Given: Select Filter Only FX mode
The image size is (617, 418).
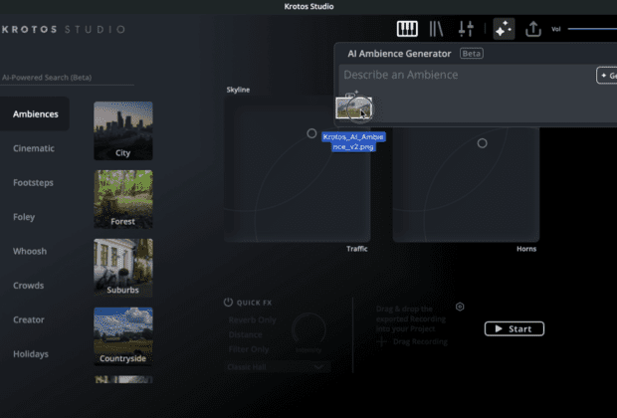Looking at the screenshot, I should pyautogui.click(x=249, y=349).
